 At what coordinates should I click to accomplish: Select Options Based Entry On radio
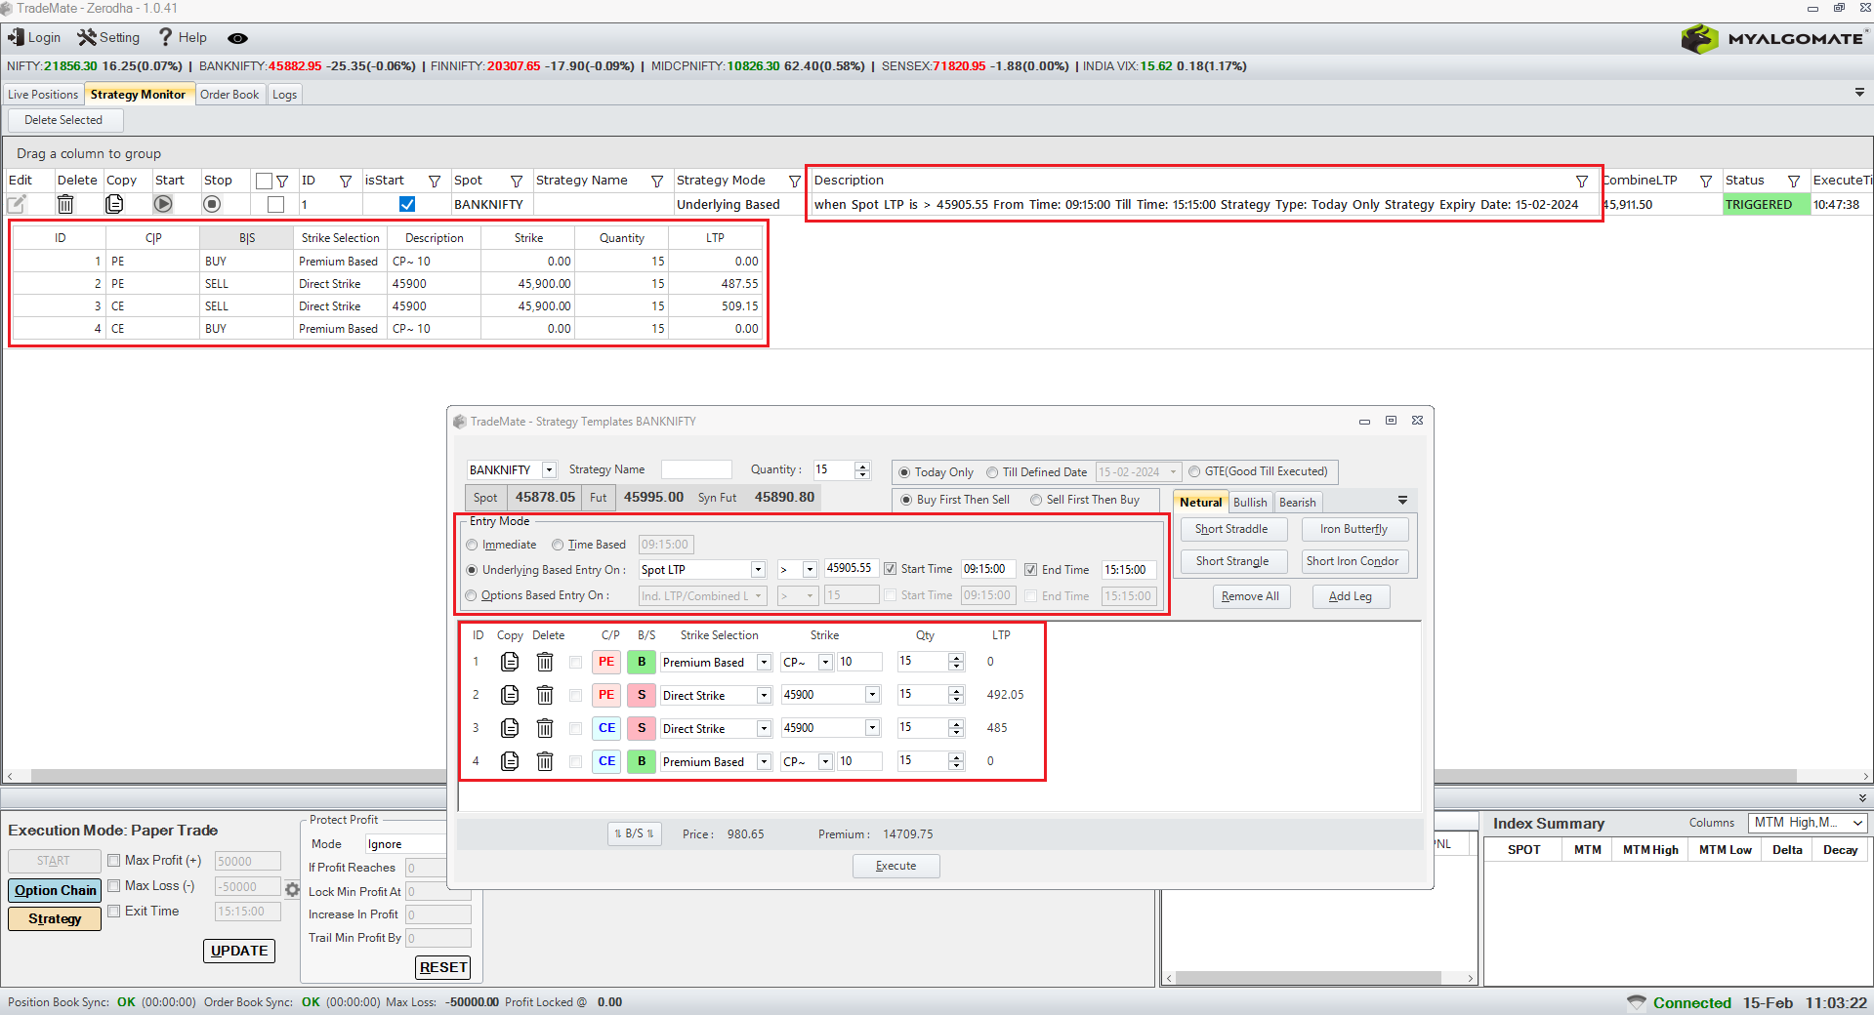tap(472, 595)
